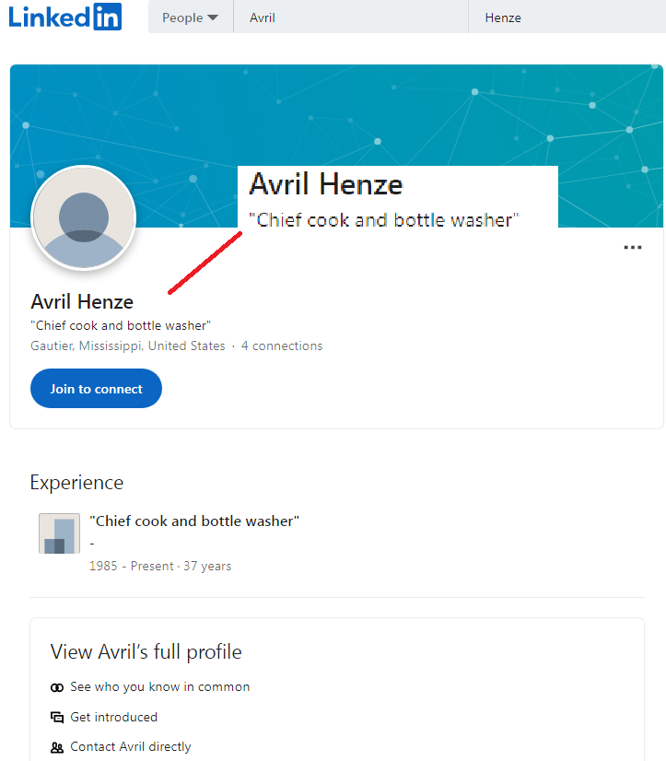
Task: Click the LinkedIn logo
Action: pyautogui.click(x=65, y=17)
